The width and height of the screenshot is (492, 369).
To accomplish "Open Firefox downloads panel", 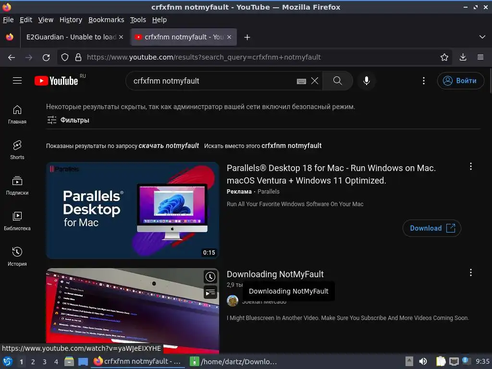I will [x=463, y=57].
